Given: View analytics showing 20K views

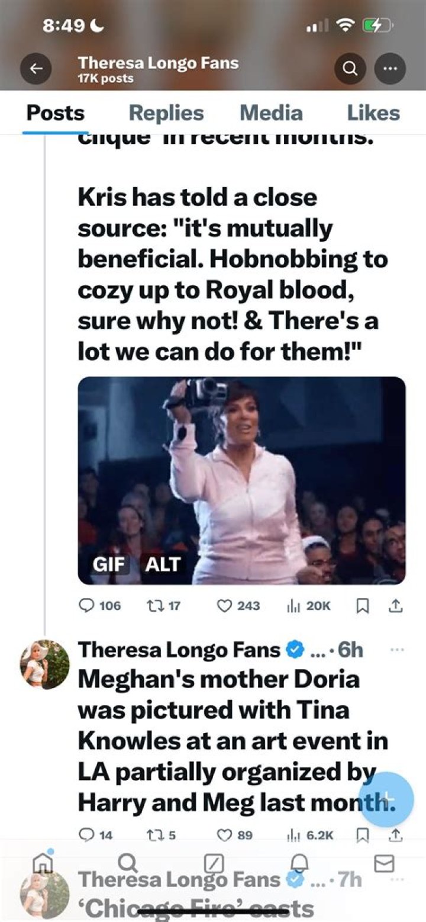Looking at the screenshot, I should (308, 605).
